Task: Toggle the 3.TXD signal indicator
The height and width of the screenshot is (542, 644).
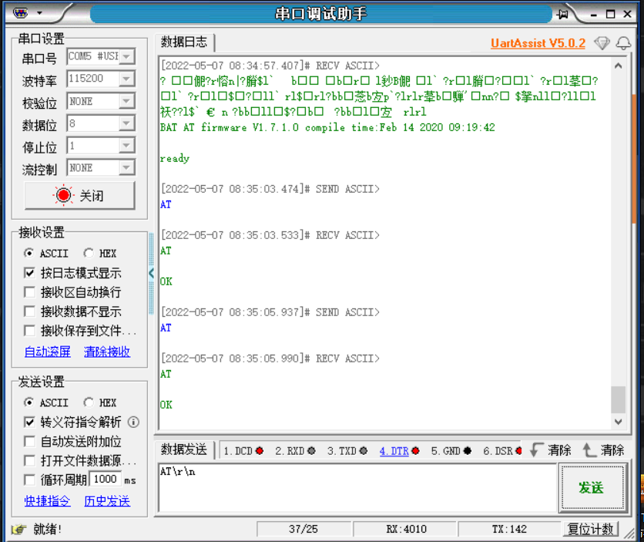Action: pyautogui.click(x=364, y=451)
